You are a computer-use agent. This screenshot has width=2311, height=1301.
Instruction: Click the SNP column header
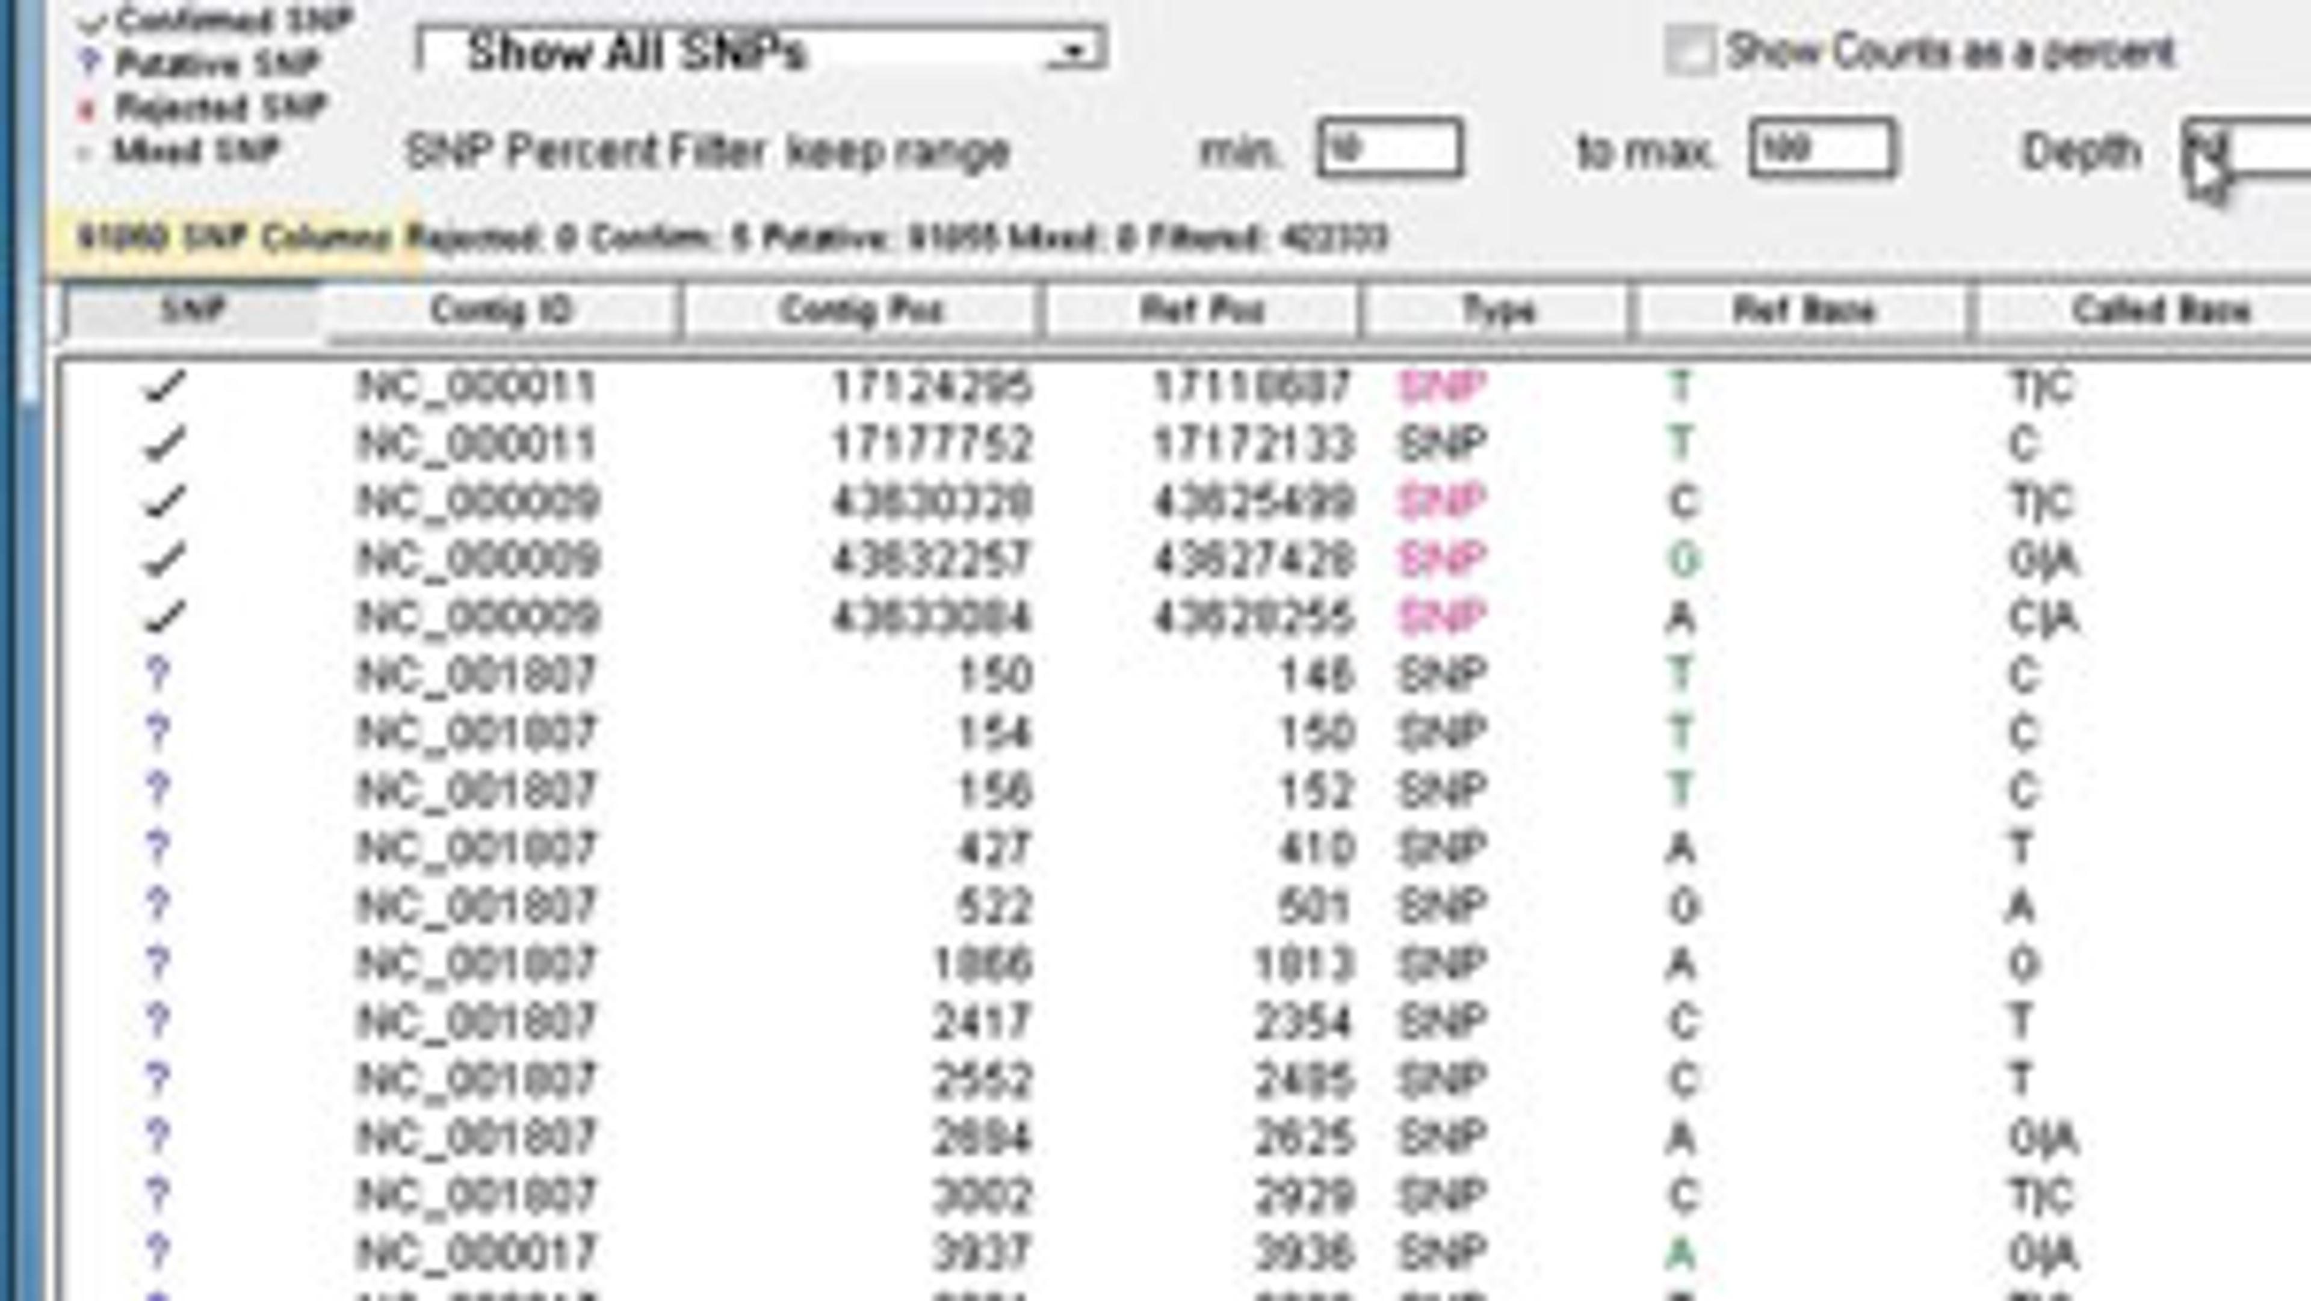coord(191,311)
